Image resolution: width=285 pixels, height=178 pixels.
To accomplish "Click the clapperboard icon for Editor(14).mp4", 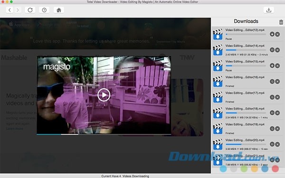I will pos(218,50).
